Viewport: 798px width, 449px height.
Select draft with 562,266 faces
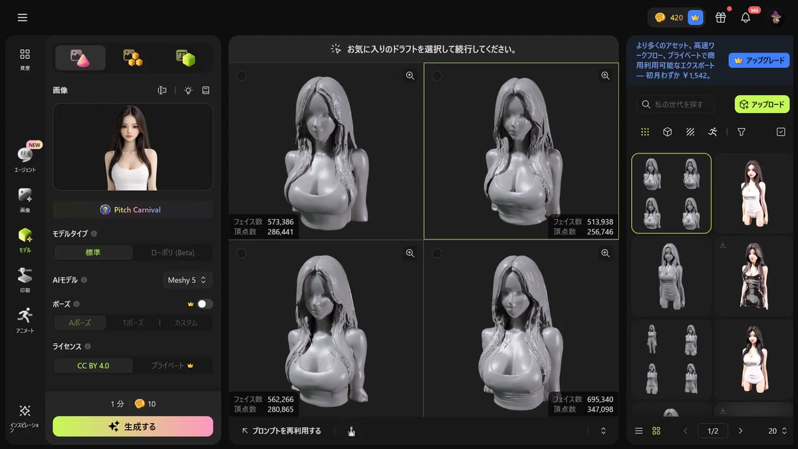pos(241,253)
